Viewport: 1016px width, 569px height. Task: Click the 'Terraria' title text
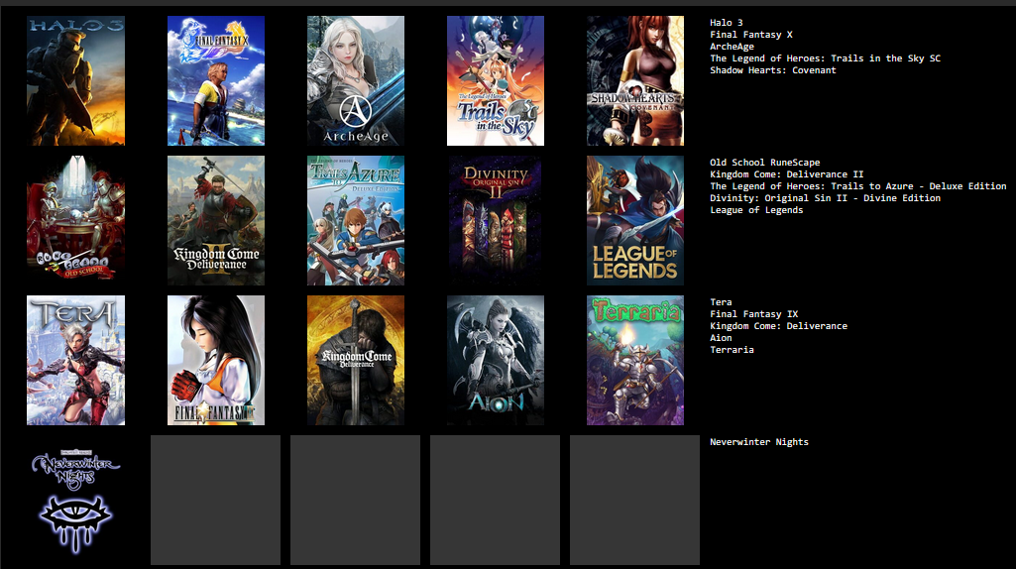(x=732, y=349)
